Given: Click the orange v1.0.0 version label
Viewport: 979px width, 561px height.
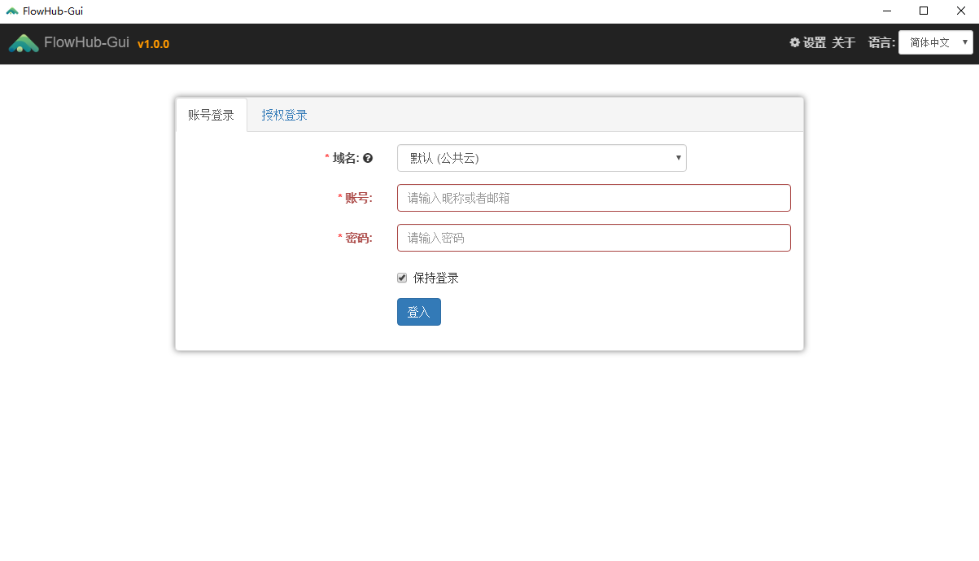Looking at the screenshot, I should click(153, 44).
